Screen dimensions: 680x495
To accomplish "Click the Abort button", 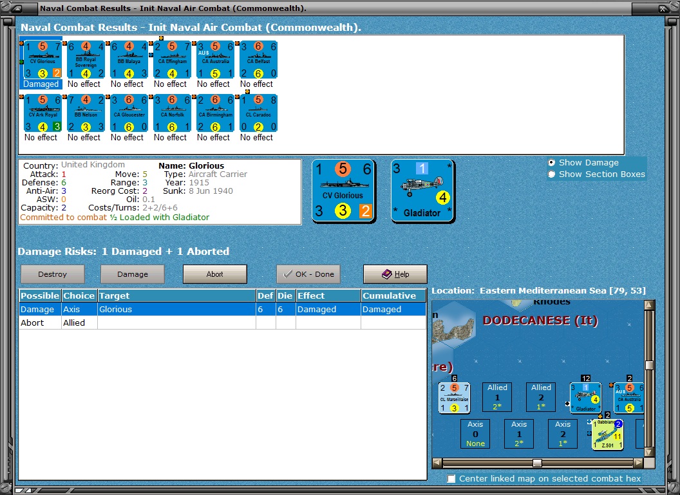I will point(215,274).
